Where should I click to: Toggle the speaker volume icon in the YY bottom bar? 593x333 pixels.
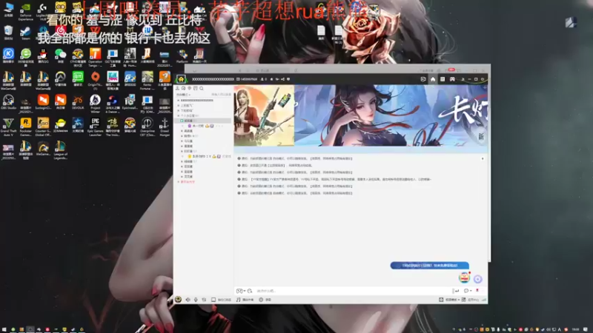188,300
